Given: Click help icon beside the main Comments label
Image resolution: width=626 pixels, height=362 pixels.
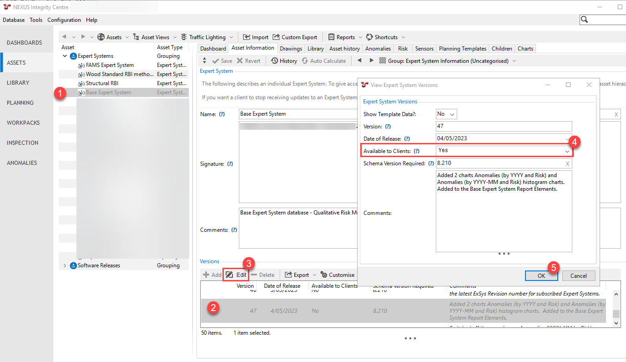Looking at the screenshot, I should (x=234, y=230).
